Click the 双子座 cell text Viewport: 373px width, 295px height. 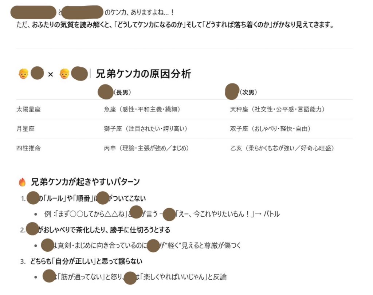tap(270, 129)
